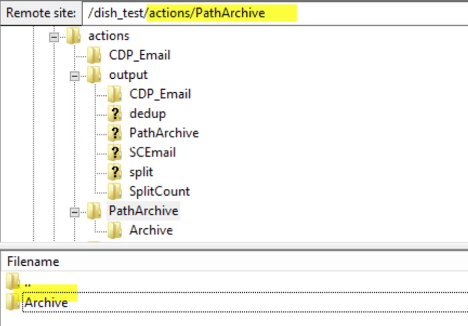Click the question-mark icon beside SCEmail
Viewport: 468px width, 326px height.
[x=115, y=153]
